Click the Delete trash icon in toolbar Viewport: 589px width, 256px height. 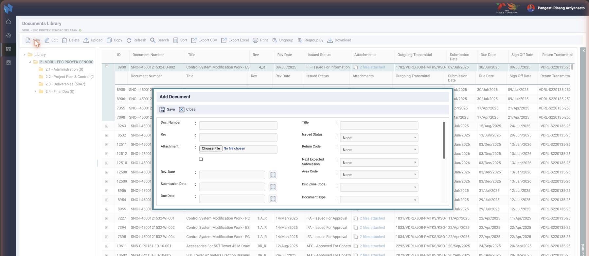pos(64,40)
